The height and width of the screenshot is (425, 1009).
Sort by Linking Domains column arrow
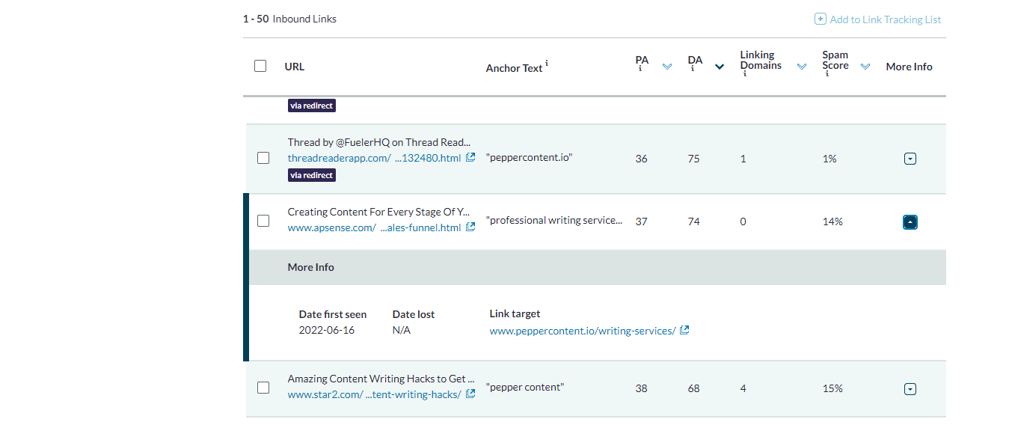(802, 67)
